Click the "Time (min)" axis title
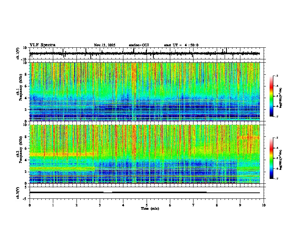Image resolution: width=297 pixels, height=230 pixels. (150, 209)
